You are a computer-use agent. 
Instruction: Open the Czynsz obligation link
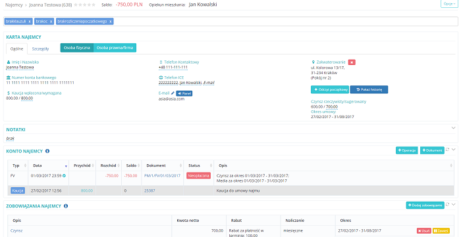[16, 230]
